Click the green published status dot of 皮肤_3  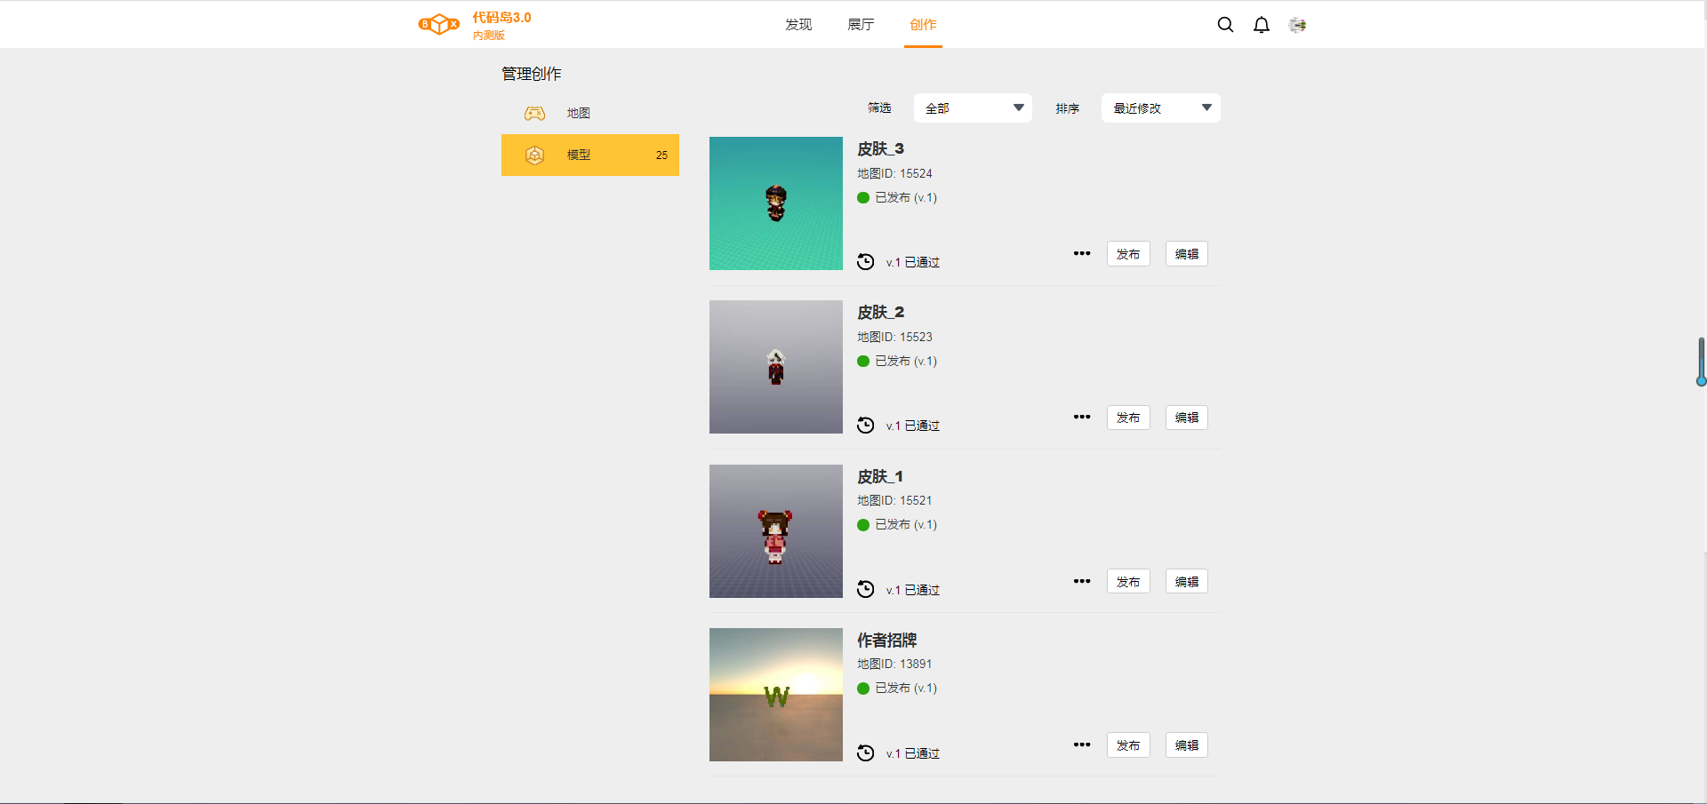863,197
